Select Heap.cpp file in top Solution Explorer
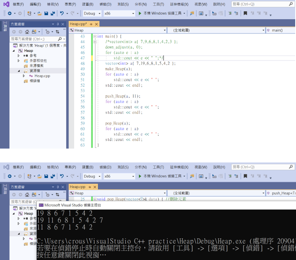Screen dimensions: 296x260 (42, 76)
